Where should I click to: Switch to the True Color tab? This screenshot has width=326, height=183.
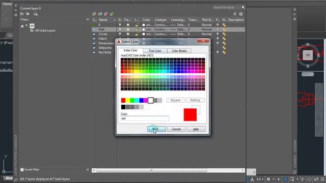[155, 51]
